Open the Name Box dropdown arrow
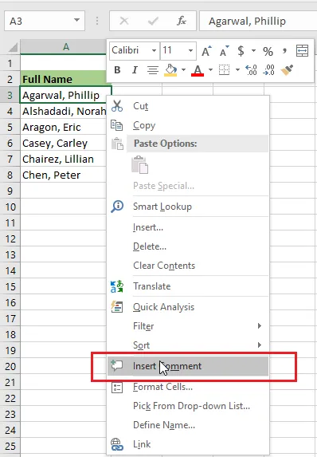Image resolution: width=317 pixels, height=457 pixels. 76,21
